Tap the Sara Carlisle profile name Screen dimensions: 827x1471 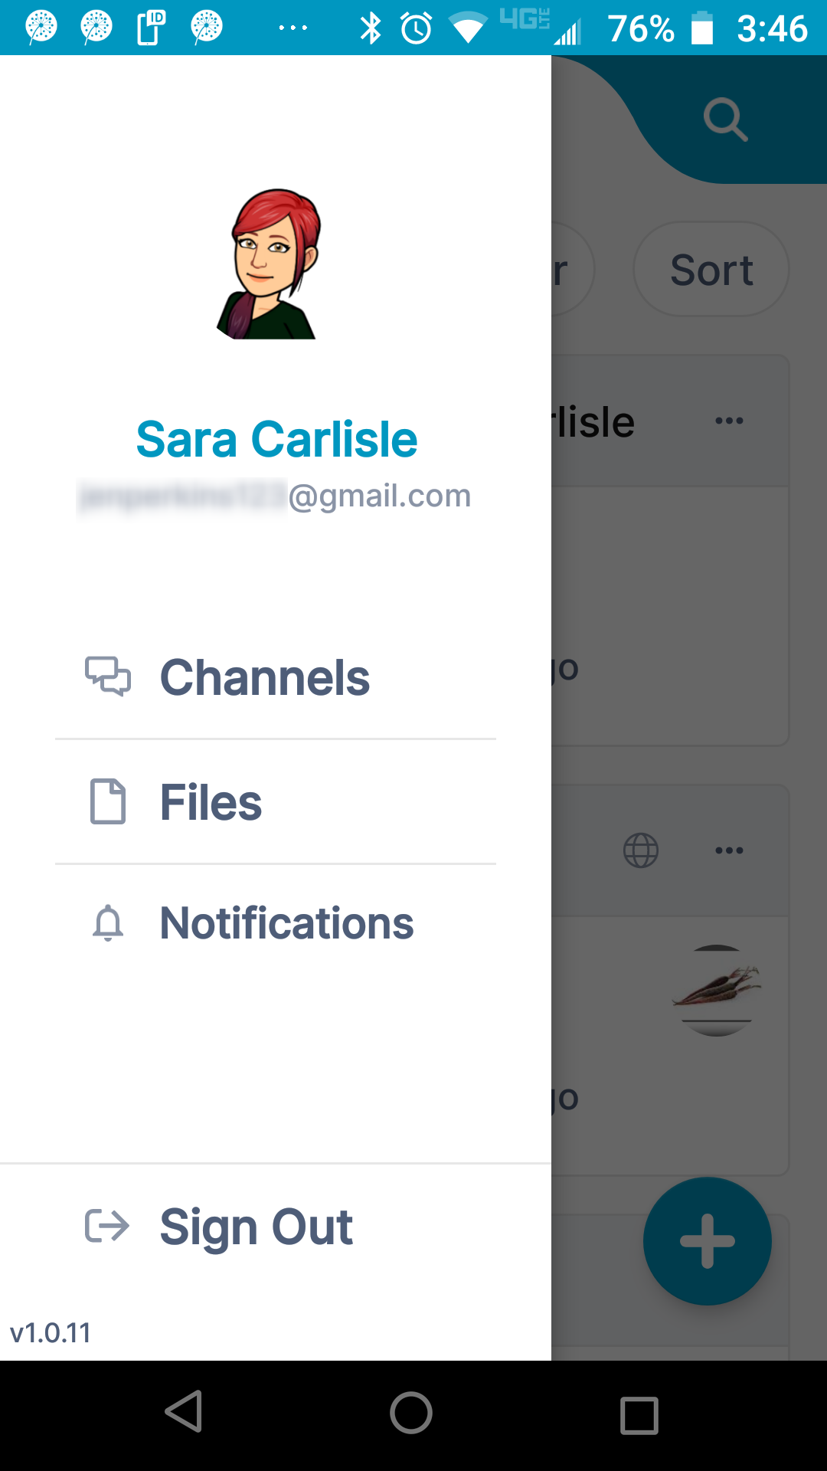click(276, 440)
